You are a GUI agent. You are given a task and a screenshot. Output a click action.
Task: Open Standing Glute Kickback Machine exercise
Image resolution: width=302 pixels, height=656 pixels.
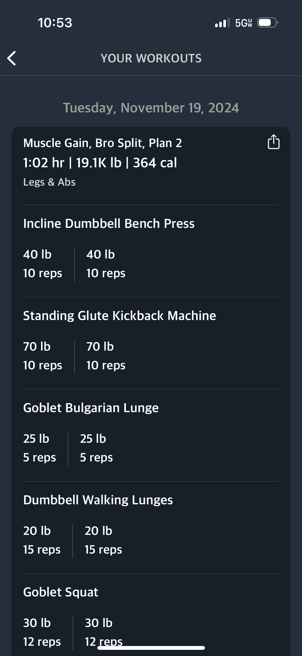coord(119,316)
